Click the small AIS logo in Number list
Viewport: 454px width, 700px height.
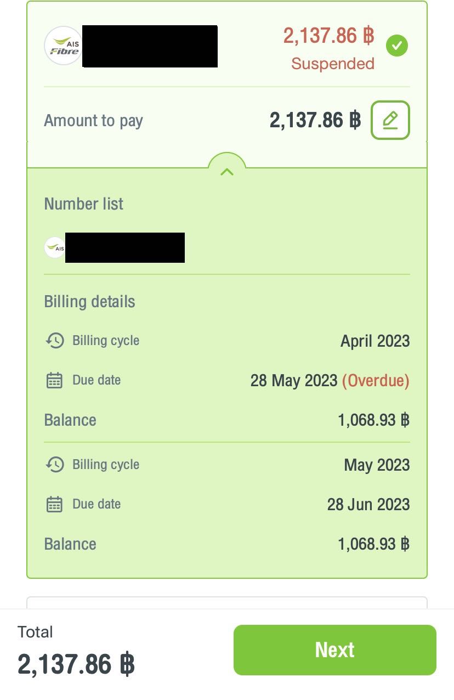[x=54, y=247]
